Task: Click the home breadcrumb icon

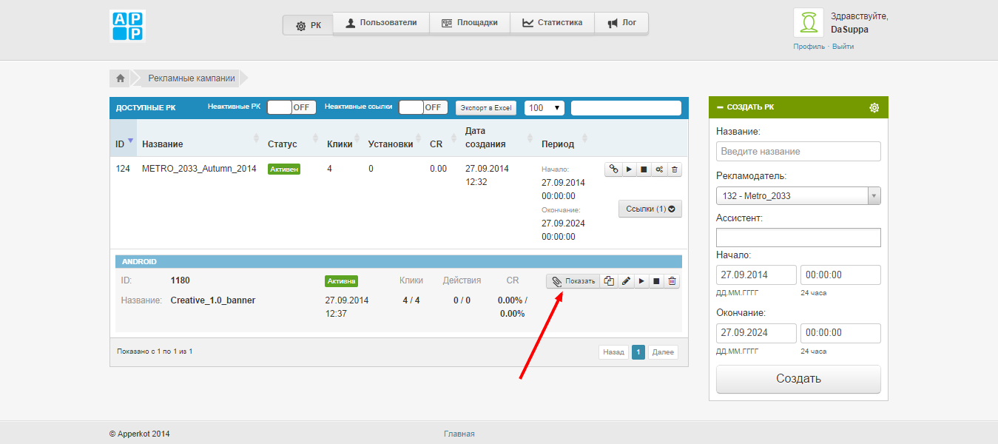Action: [x=120, y=78]
